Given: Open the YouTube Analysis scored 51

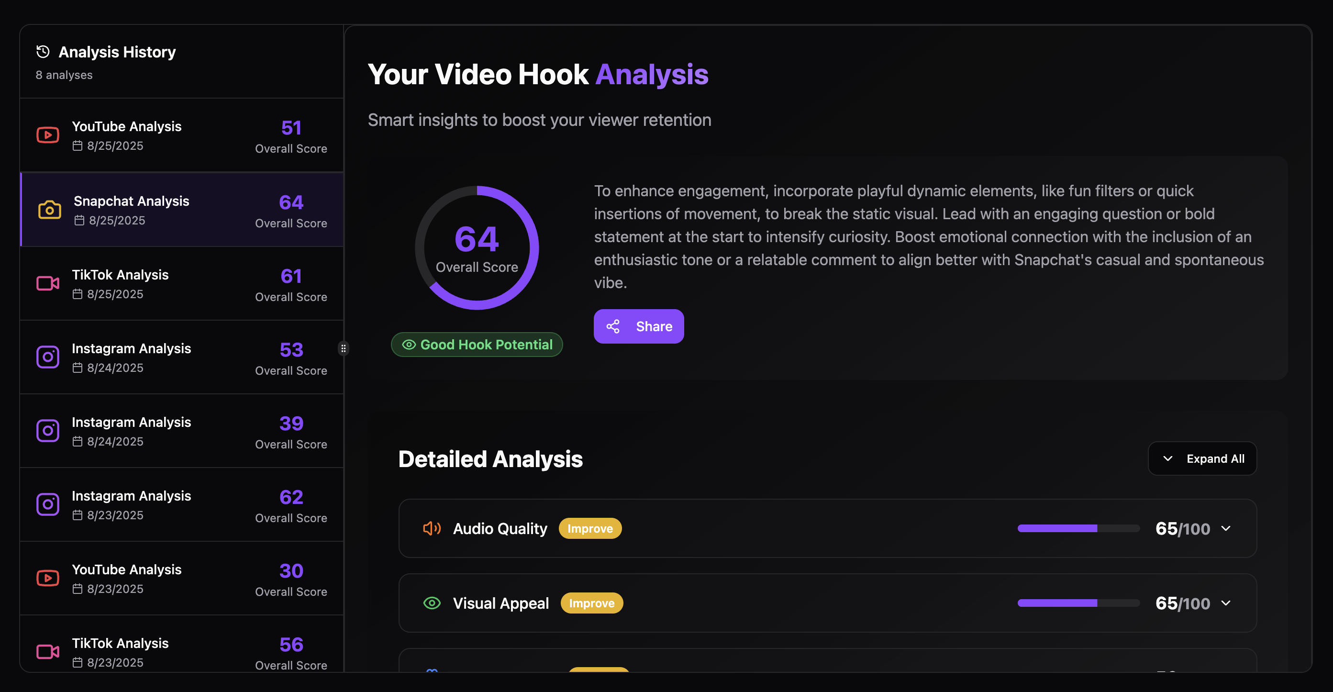Looking at the screenshot, I should 182,135.
